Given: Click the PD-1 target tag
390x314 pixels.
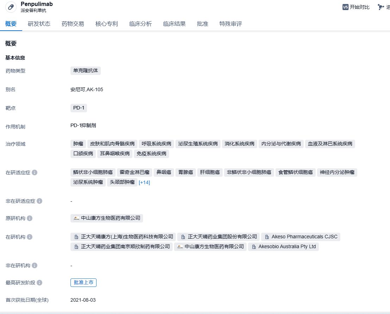Looking at the screenshot, I should click(x=79, y=108).
